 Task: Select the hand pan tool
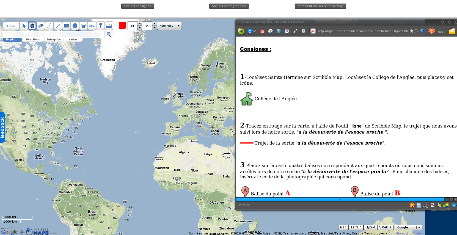(32, 26)
